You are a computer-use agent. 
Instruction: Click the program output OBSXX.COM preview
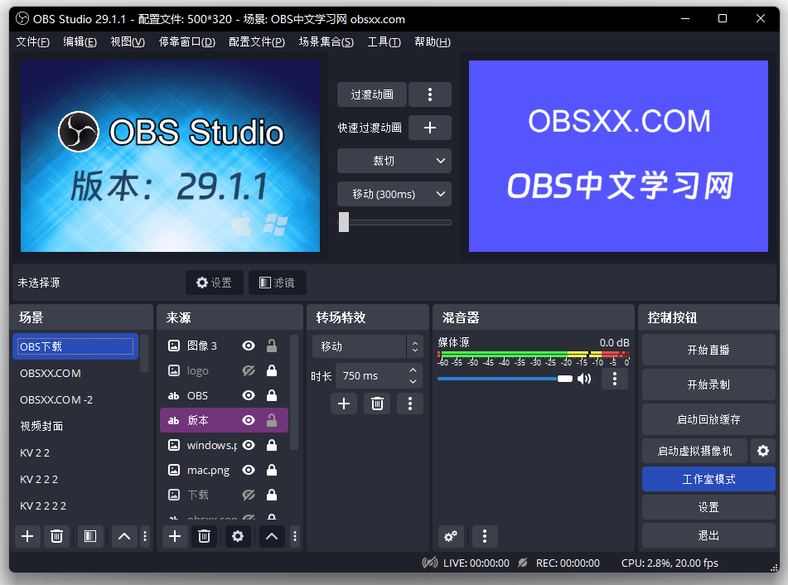(x=618, y=157)
